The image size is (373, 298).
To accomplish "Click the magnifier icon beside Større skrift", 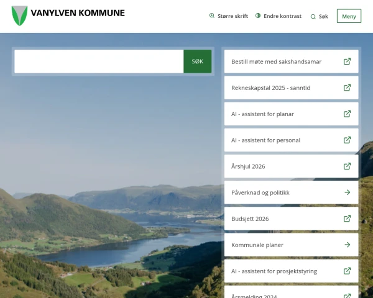I will tap(212, 16).
